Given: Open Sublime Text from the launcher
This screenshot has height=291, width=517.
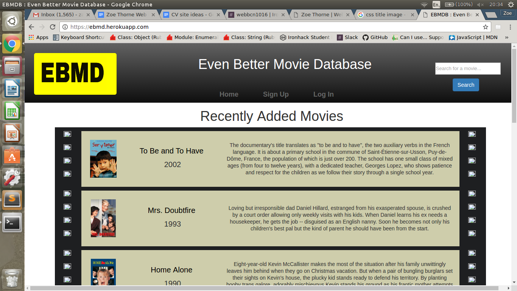Looking at the screenshot, I should 12,200.
